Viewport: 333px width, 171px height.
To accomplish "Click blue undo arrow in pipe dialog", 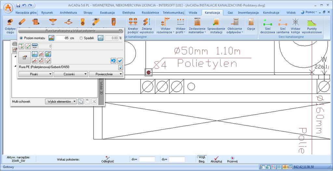I will tap(113, 61).
